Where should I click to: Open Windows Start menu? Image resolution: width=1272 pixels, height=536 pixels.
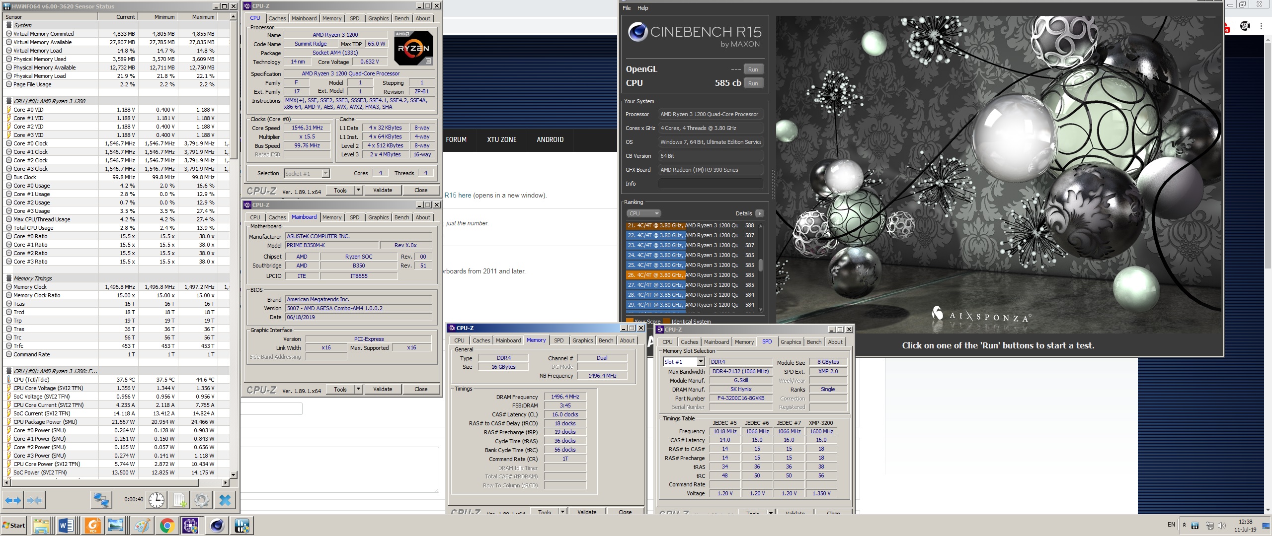tap(14, 526)
